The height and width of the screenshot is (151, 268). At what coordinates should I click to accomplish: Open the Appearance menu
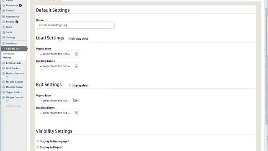coord(13,17)
